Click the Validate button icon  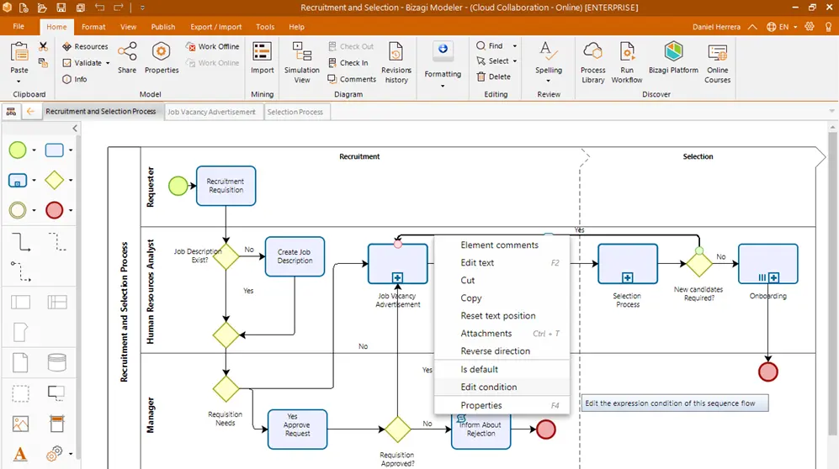click(66, 62)
